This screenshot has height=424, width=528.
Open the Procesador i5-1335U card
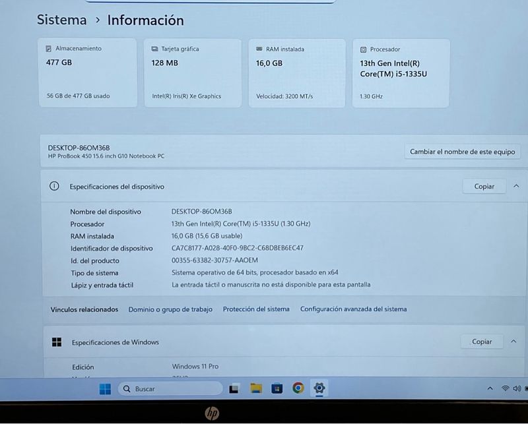(401, 73)
